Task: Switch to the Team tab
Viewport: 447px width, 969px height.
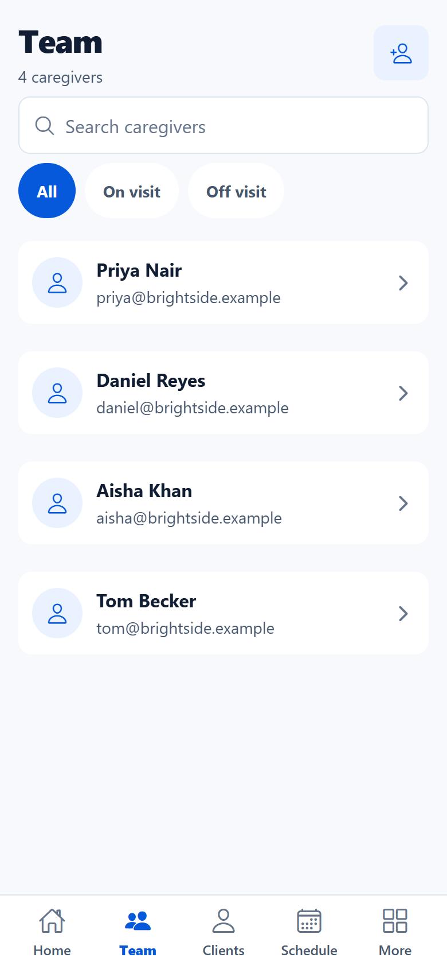Action: tap(138, 930)
